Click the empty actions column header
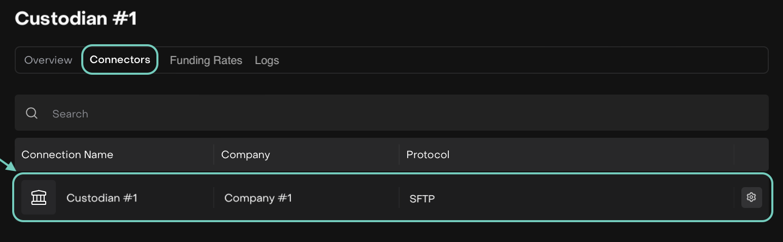The image size is (783, 242). click(x=751, y=155)
